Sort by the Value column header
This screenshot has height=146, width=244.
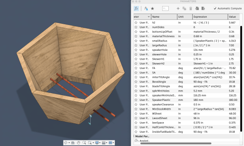click(x=234, y=17)
